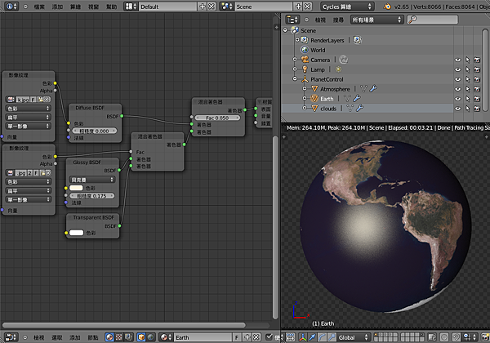This screenshot has width=490, height=343.
Task: Toggle Lamp visibility eye icon
Action: click(x=457, y=69)
